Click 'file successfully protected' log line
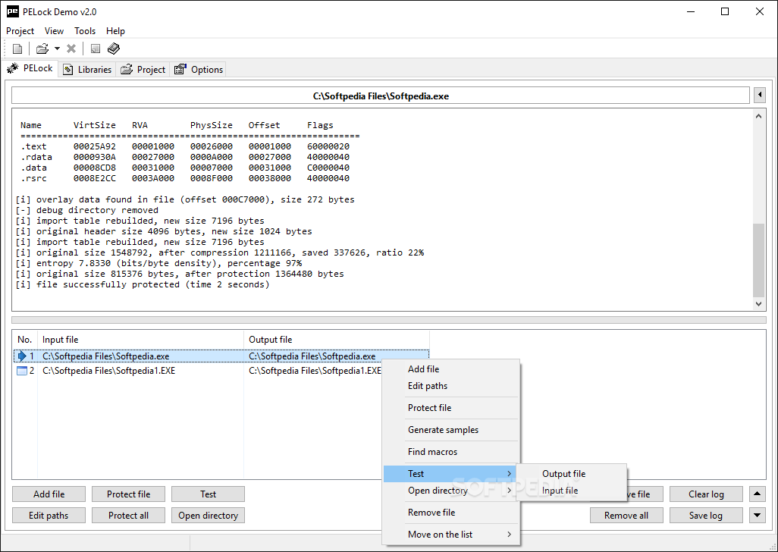The width and height of the screenshot is (778, 552). (x=143, y=284)
